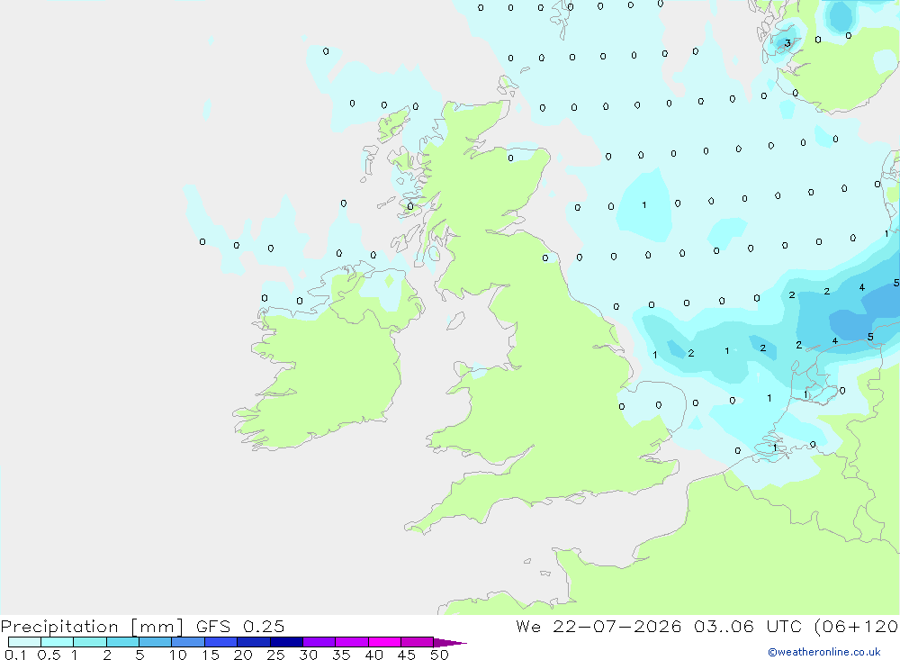The height and width of the screenshot is (660, 900).
Task: Click the 'Precipitation [mm]' title text
Action: coord(92,627)
